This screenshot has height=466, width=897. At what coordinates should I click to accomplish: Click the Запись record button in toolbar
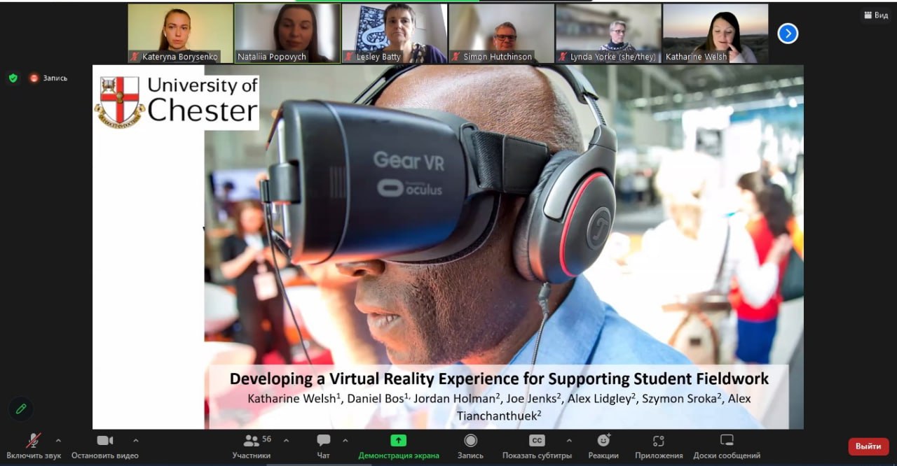coord(470,446)
